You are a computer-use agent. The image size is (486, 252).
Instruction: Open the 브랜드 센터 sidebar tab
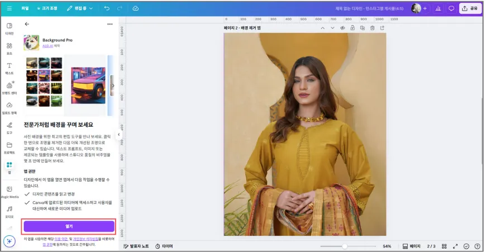[9, 88]
